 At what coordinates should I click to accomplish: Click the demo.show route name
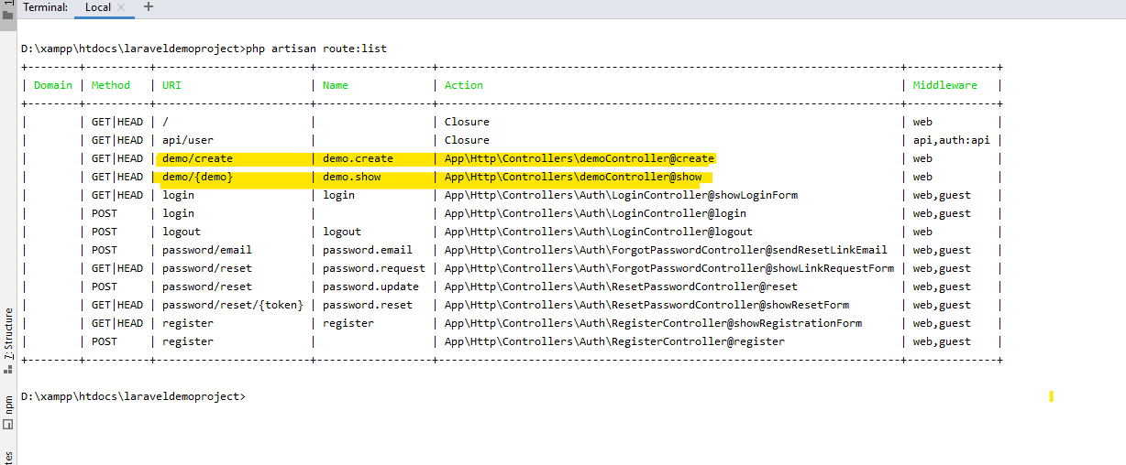tap(351, 177)
